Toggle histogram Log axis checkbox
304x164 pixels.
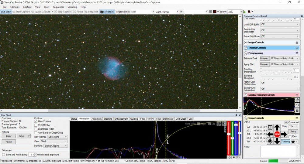(x=209, y=124)
